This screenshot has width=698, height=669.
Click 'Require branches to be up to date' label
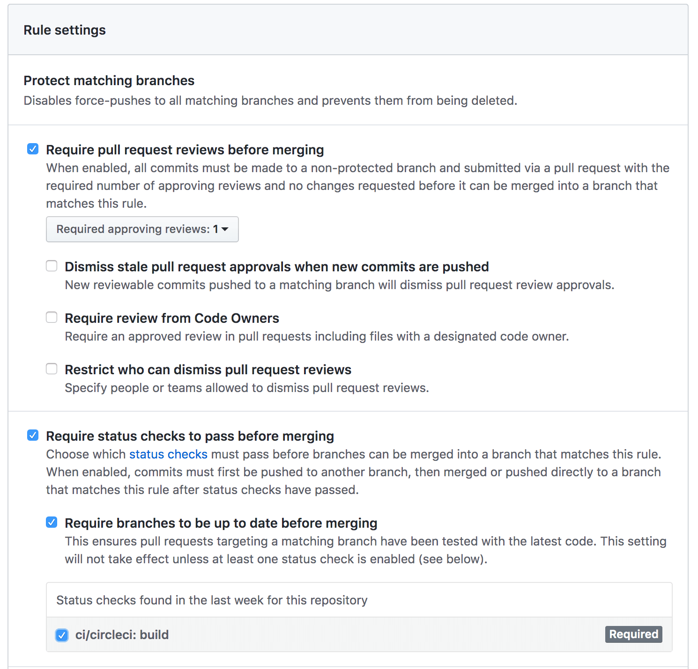221,523
